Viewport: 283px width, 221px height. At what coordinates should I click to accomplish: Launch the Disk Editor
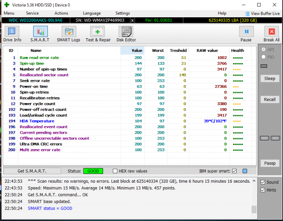pyautogui.click(x=126, y=34)
